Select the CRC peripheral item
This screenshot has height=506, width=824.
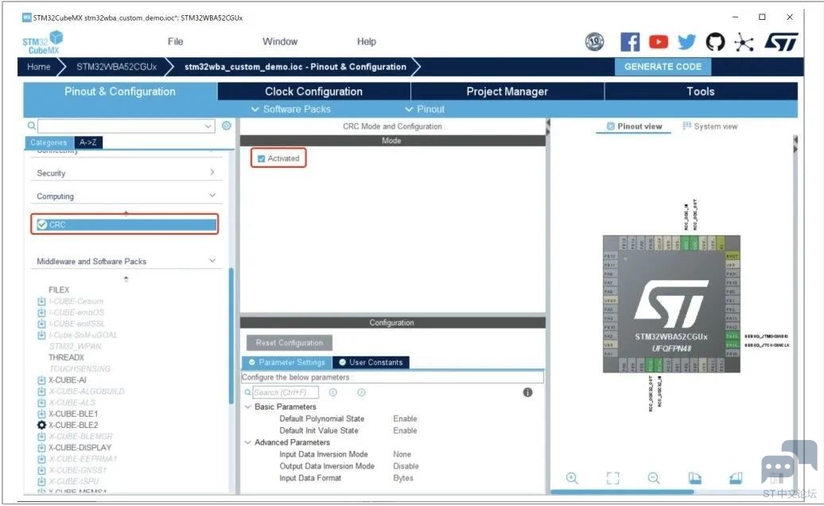(125, 224)
